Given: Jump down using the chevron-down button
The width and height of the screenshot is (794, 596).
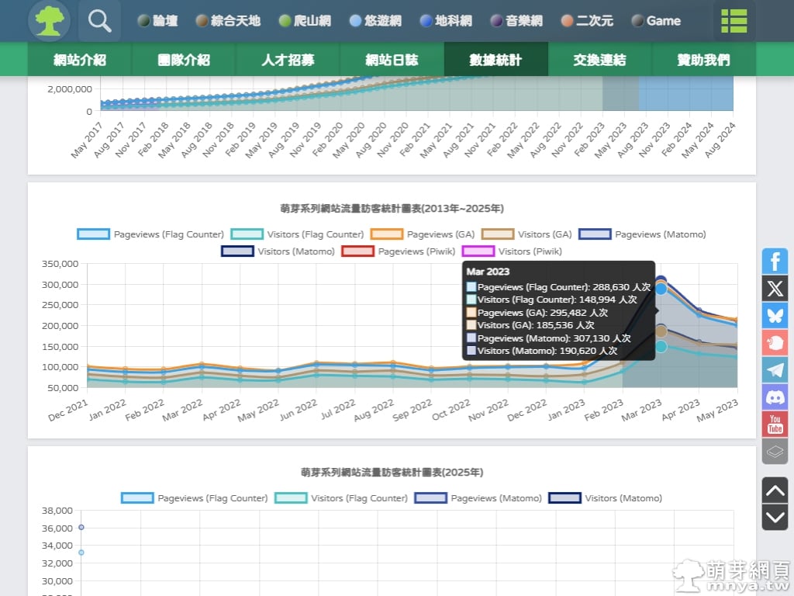Looking at the screenshot, I should click(x=775, y=517).
